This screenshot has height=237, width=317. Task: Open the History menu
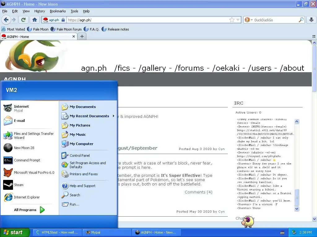(x=39, y=11)
